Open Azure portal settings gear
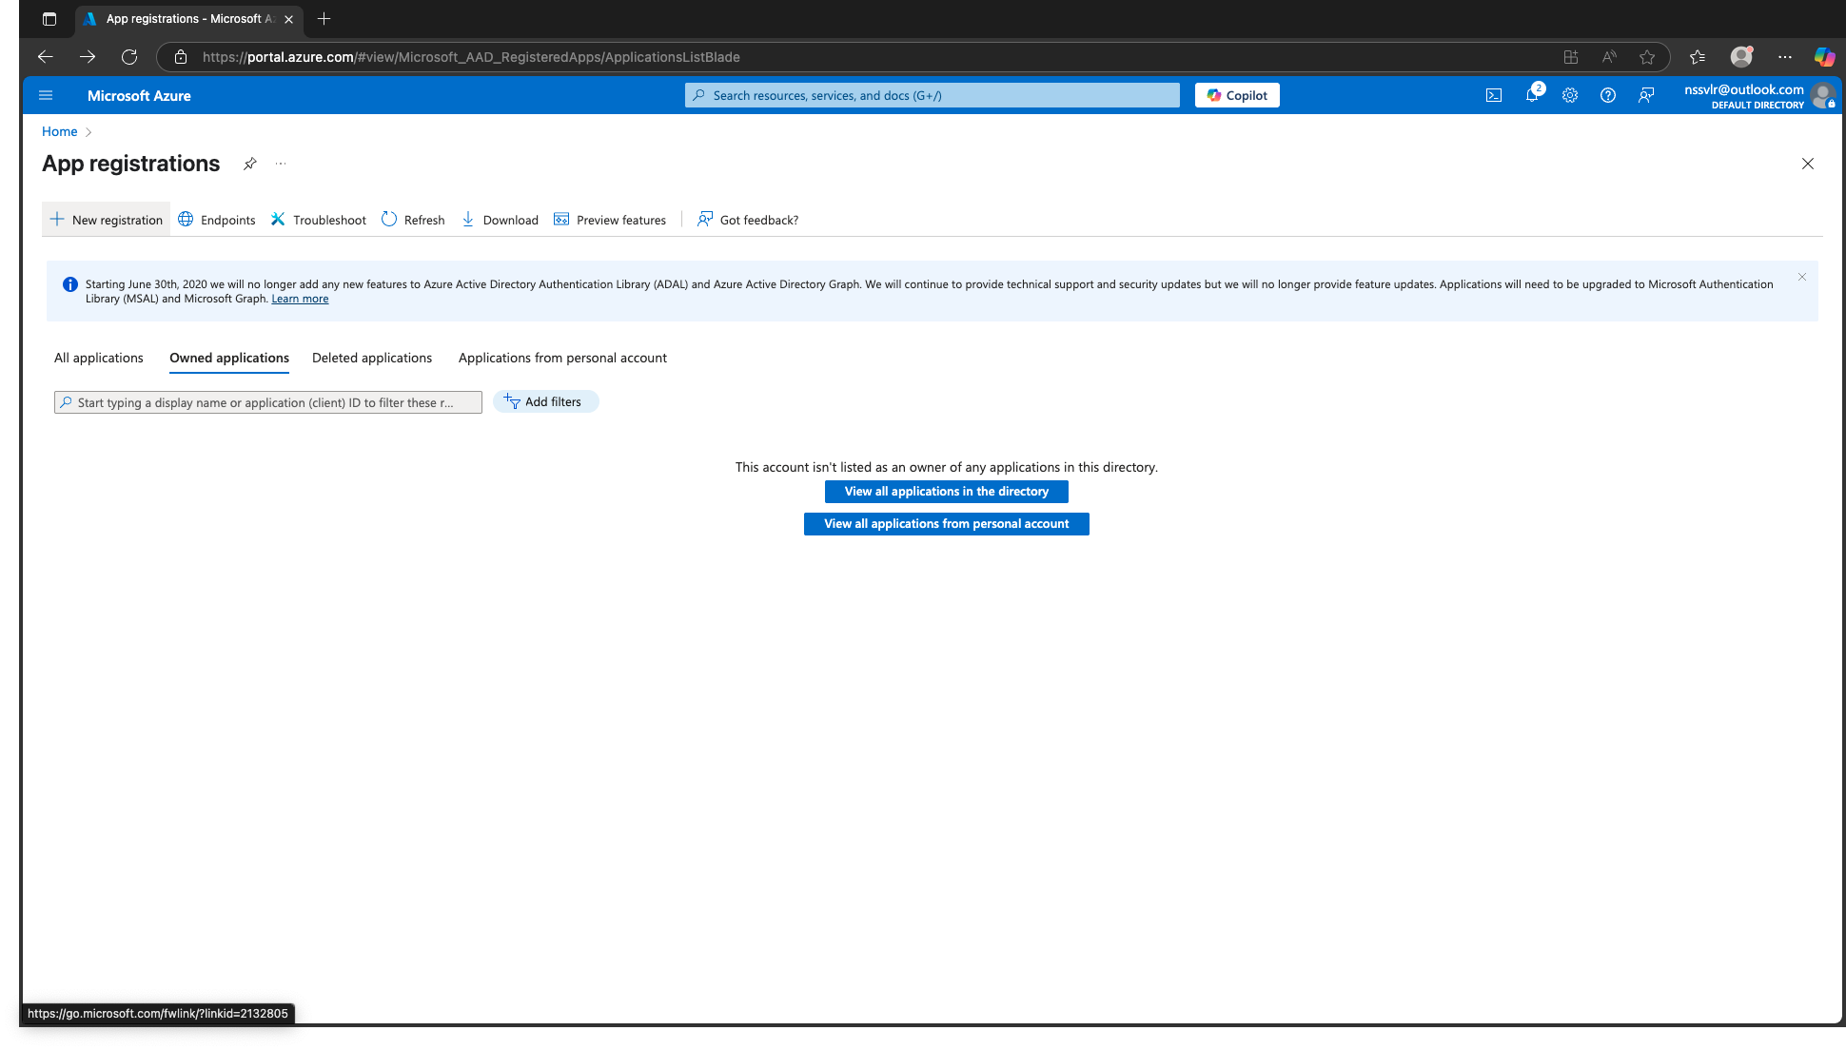This screenshot has height=1050, width=1846. tap(1570, 95)
